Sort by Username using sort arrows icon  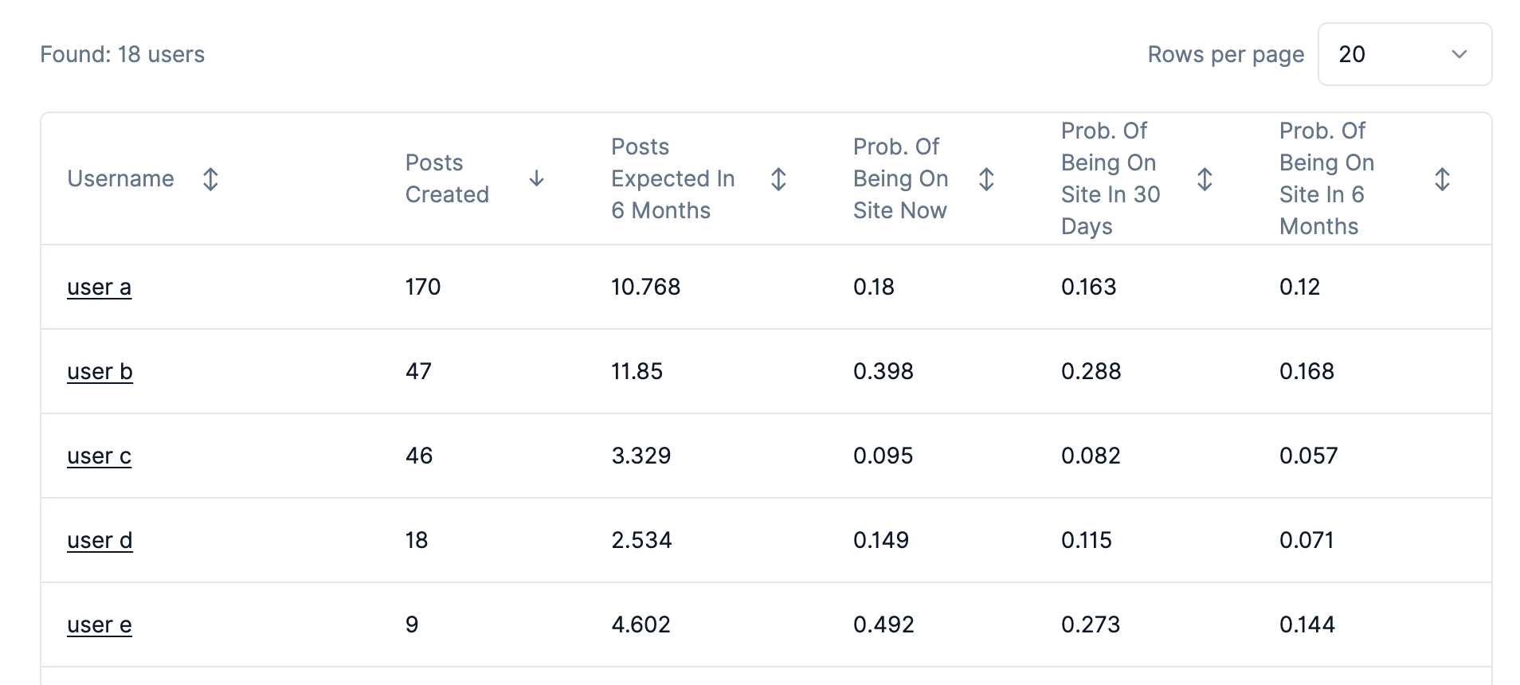(210, 178)
